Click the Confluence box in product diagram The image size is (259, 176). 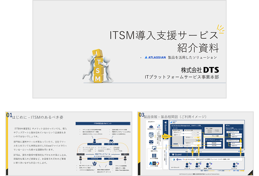214,140
